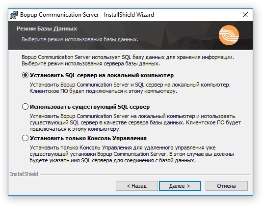Screen dimensions: 263x207
Task: Click the intro text about 'хранения информации'
Action: (x=128, y=60)
